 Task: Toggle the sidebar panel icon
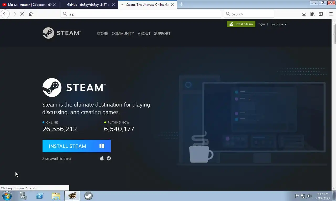pos(321,14)
